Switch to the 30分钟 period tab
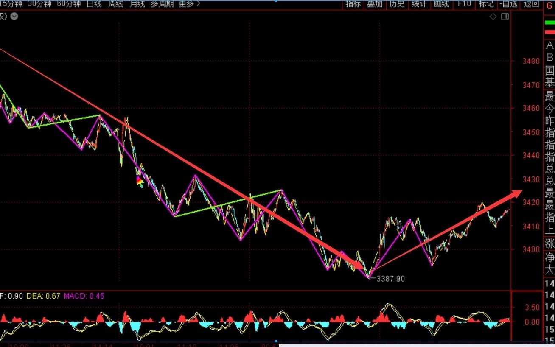This screenshot has width=555, height=347. point(39,4)
